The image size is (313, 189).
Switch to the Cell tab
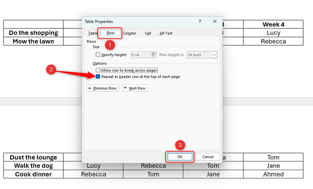pyautogui.click(x=148, y=33)
